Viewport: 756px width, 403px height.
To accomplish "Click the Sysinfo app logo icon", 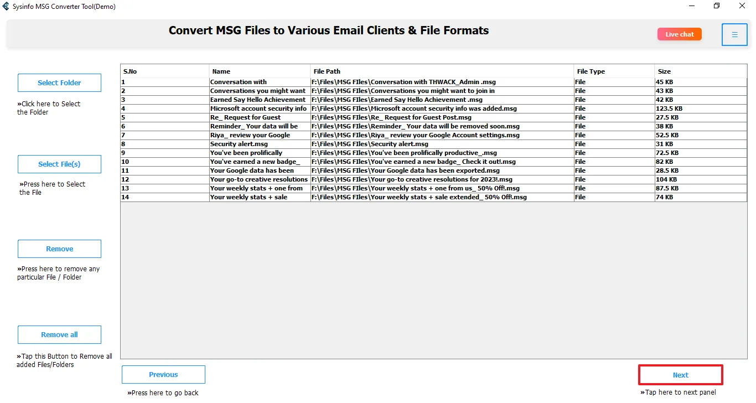I will coord(6,6).
